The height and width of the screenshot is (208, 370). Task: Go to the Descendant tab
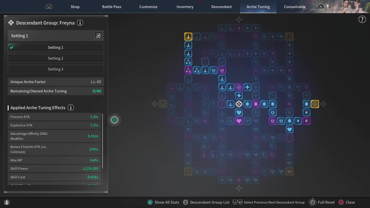tap(221, 7)
